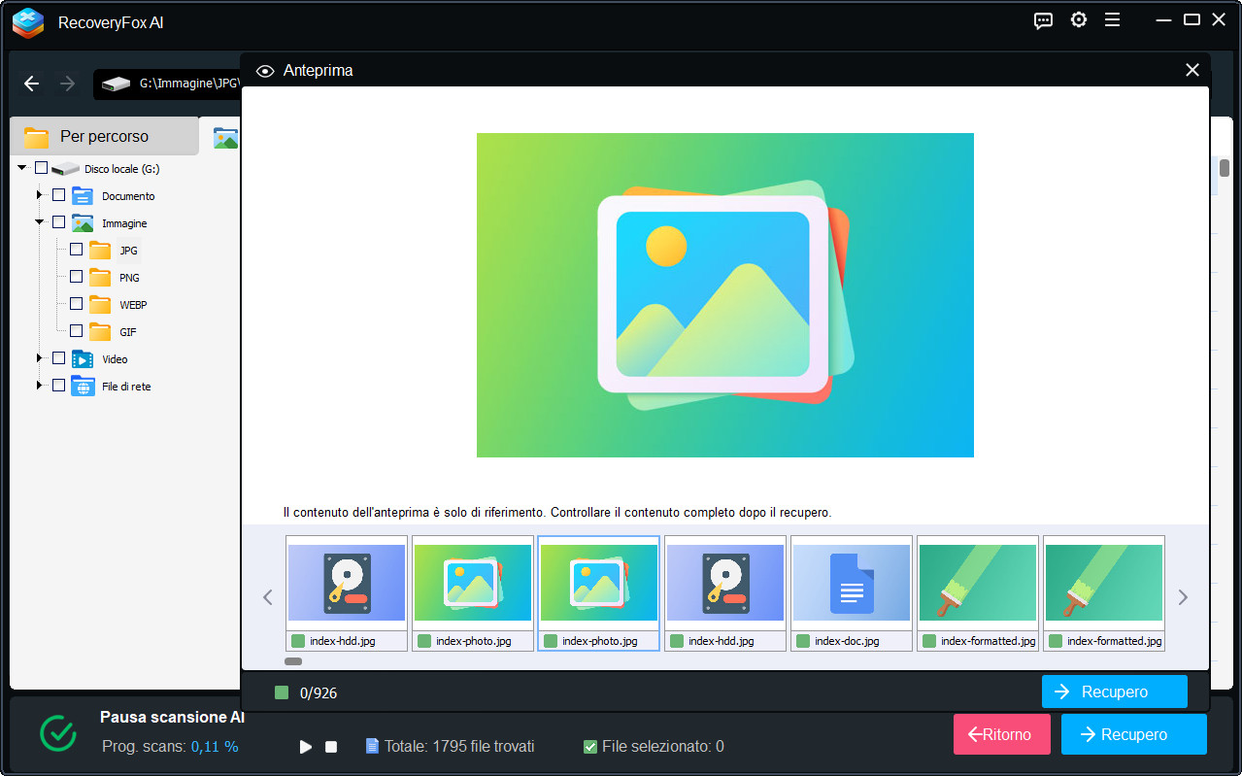Image resolution: width=1242 pixels, height=776 pixels.
Task: Close the Anteprima preview dialog
Action: click(1192, 70)
